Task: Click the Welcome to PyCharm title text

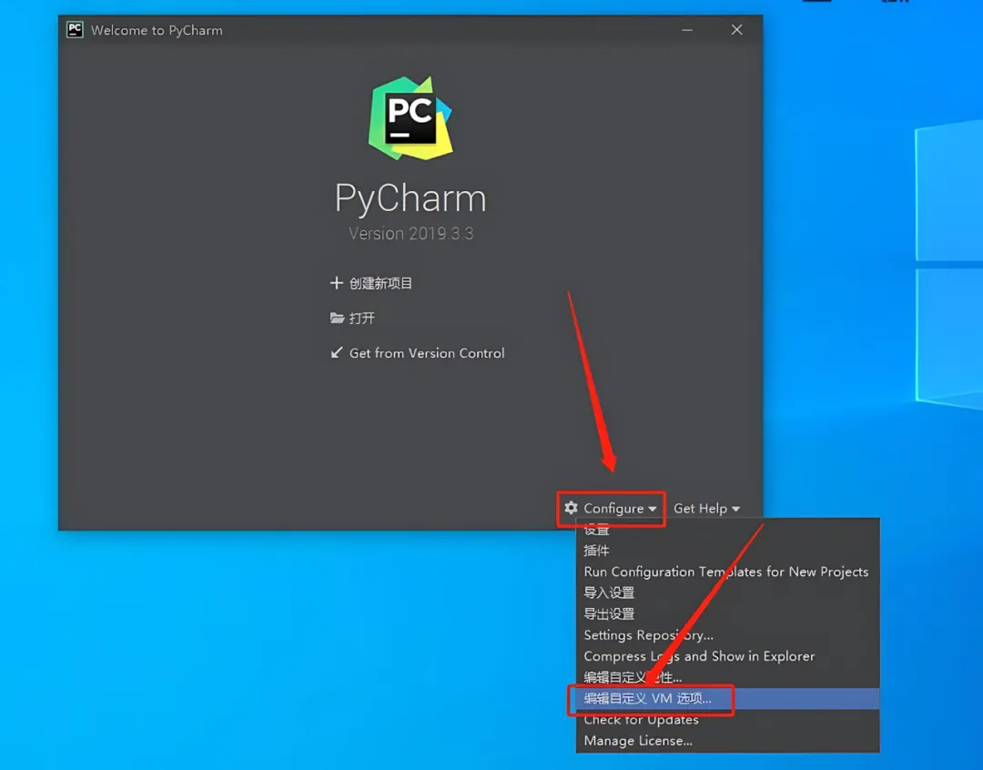Action: (157, 30)
